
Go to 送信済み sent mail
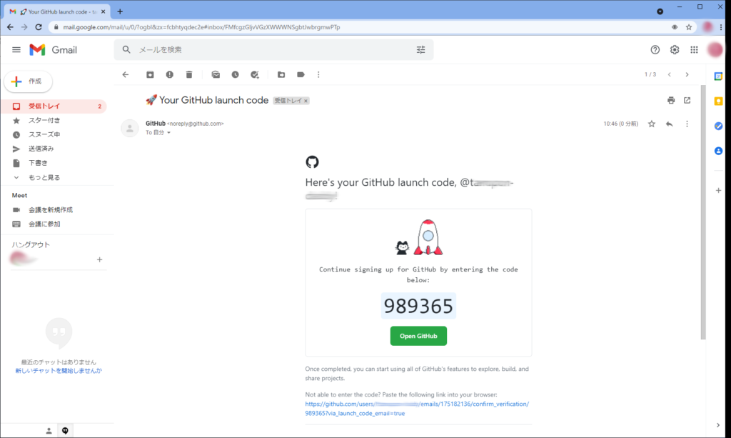(x=41, y=149)
